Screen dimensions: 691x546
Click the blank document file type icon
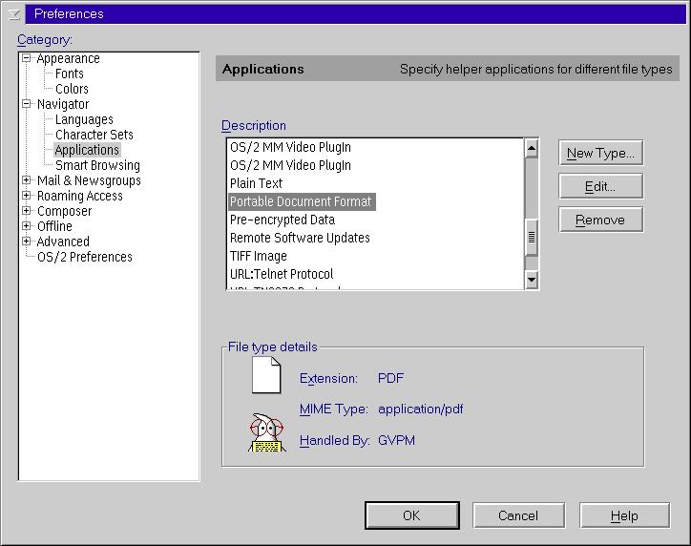[x=266, y=374]
